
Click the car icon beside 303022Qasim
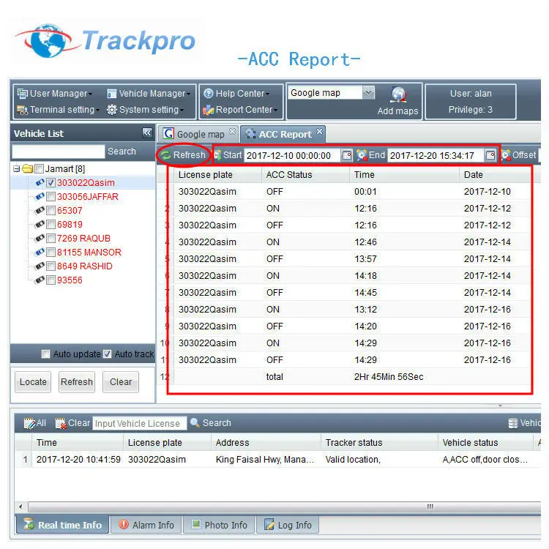40,182
